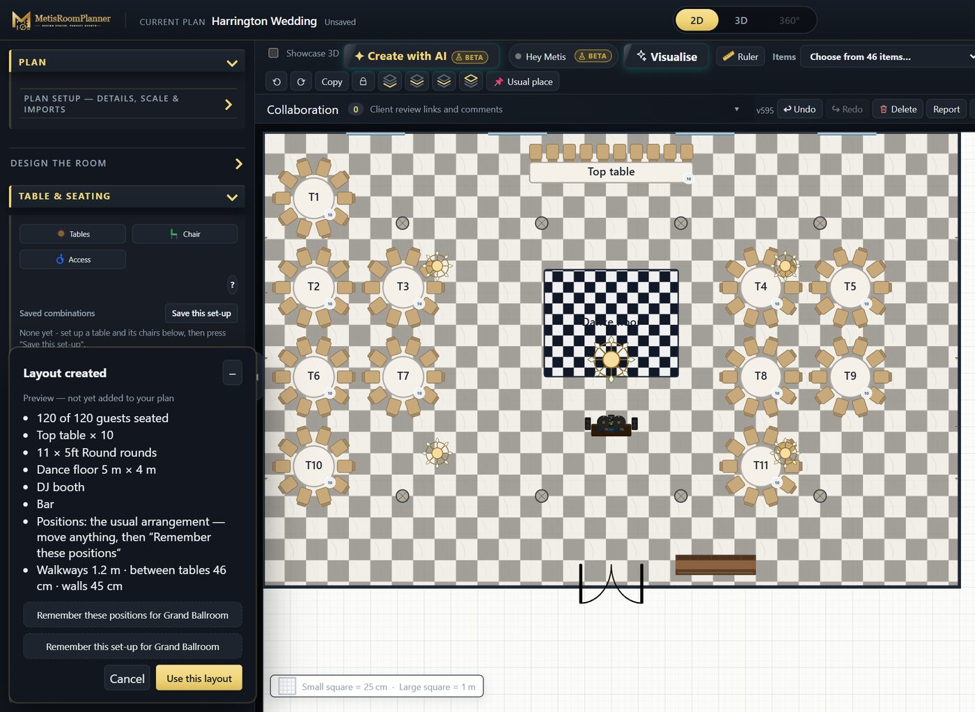
Task: Click the question mark help icon
Action: (x=233, y=284)
